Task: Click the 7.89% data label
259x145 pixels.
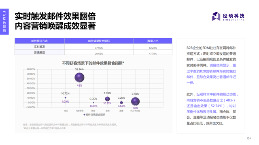Action: [x=107, y=93]
